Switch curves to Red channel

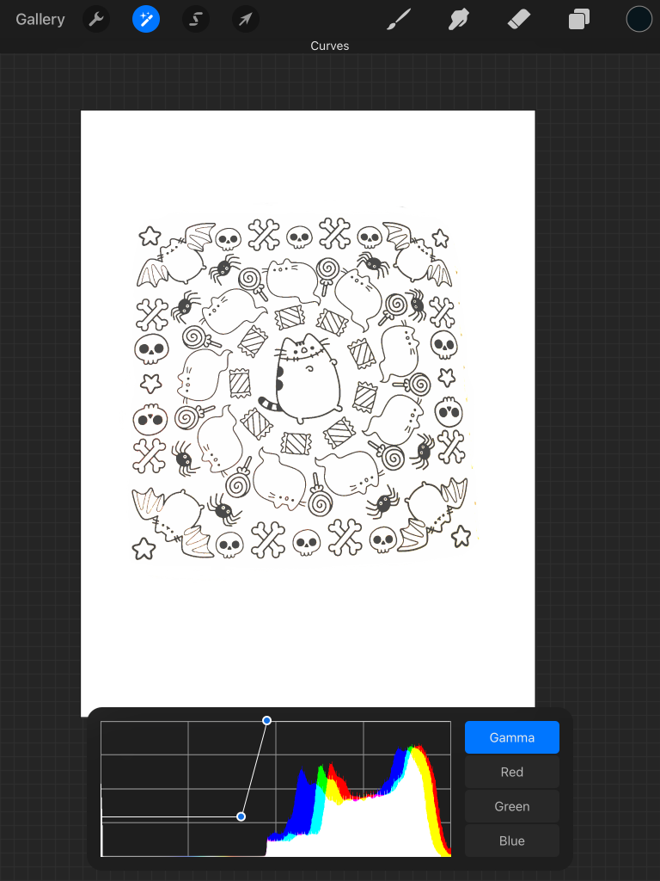512,772
